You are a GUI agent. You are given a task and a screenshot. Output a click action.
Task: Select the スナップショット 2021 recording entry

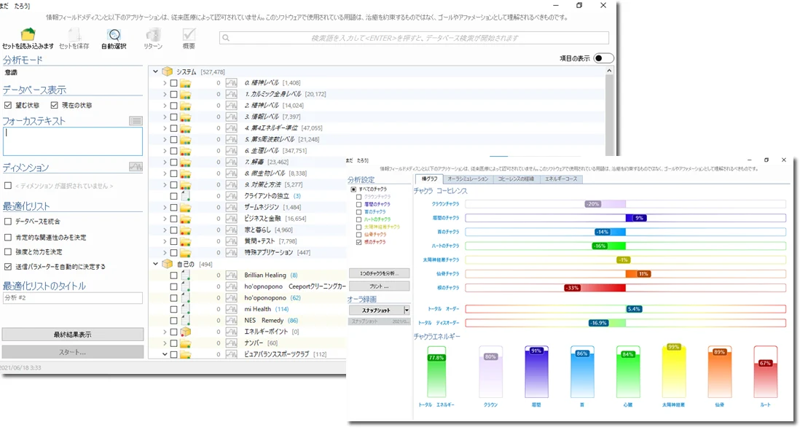click(379, 321)
